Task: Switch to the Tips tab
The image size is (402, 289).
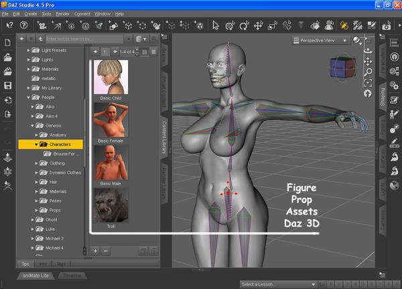Action: (25, 264)
